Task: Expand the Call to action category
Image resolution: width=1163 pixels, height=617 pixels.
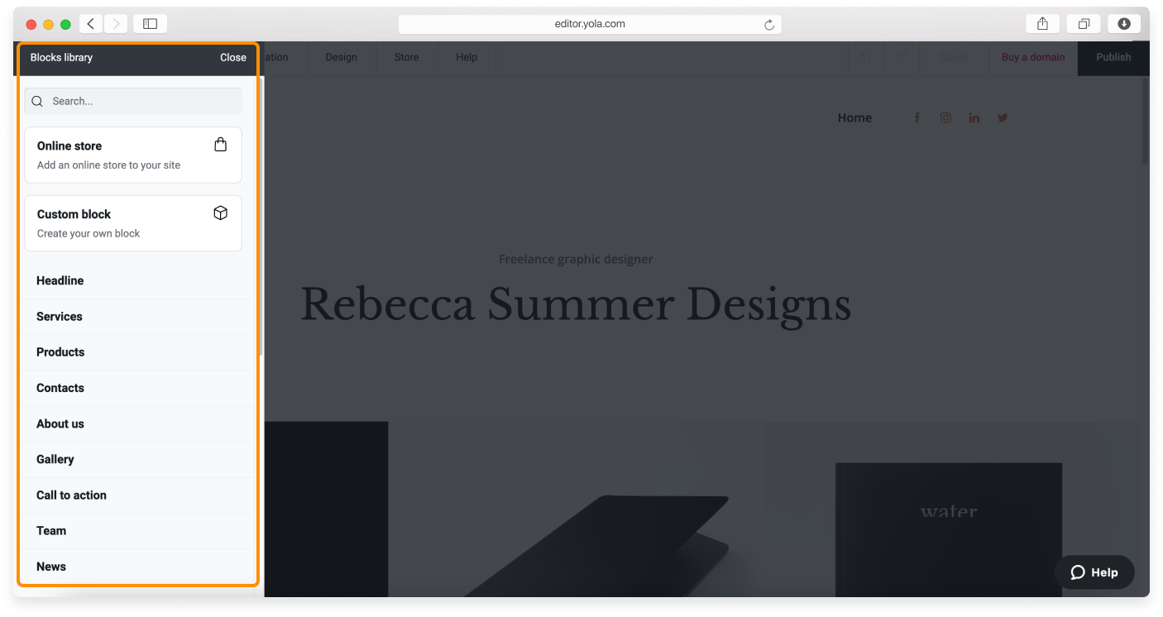Action: [x=71, y=495]
